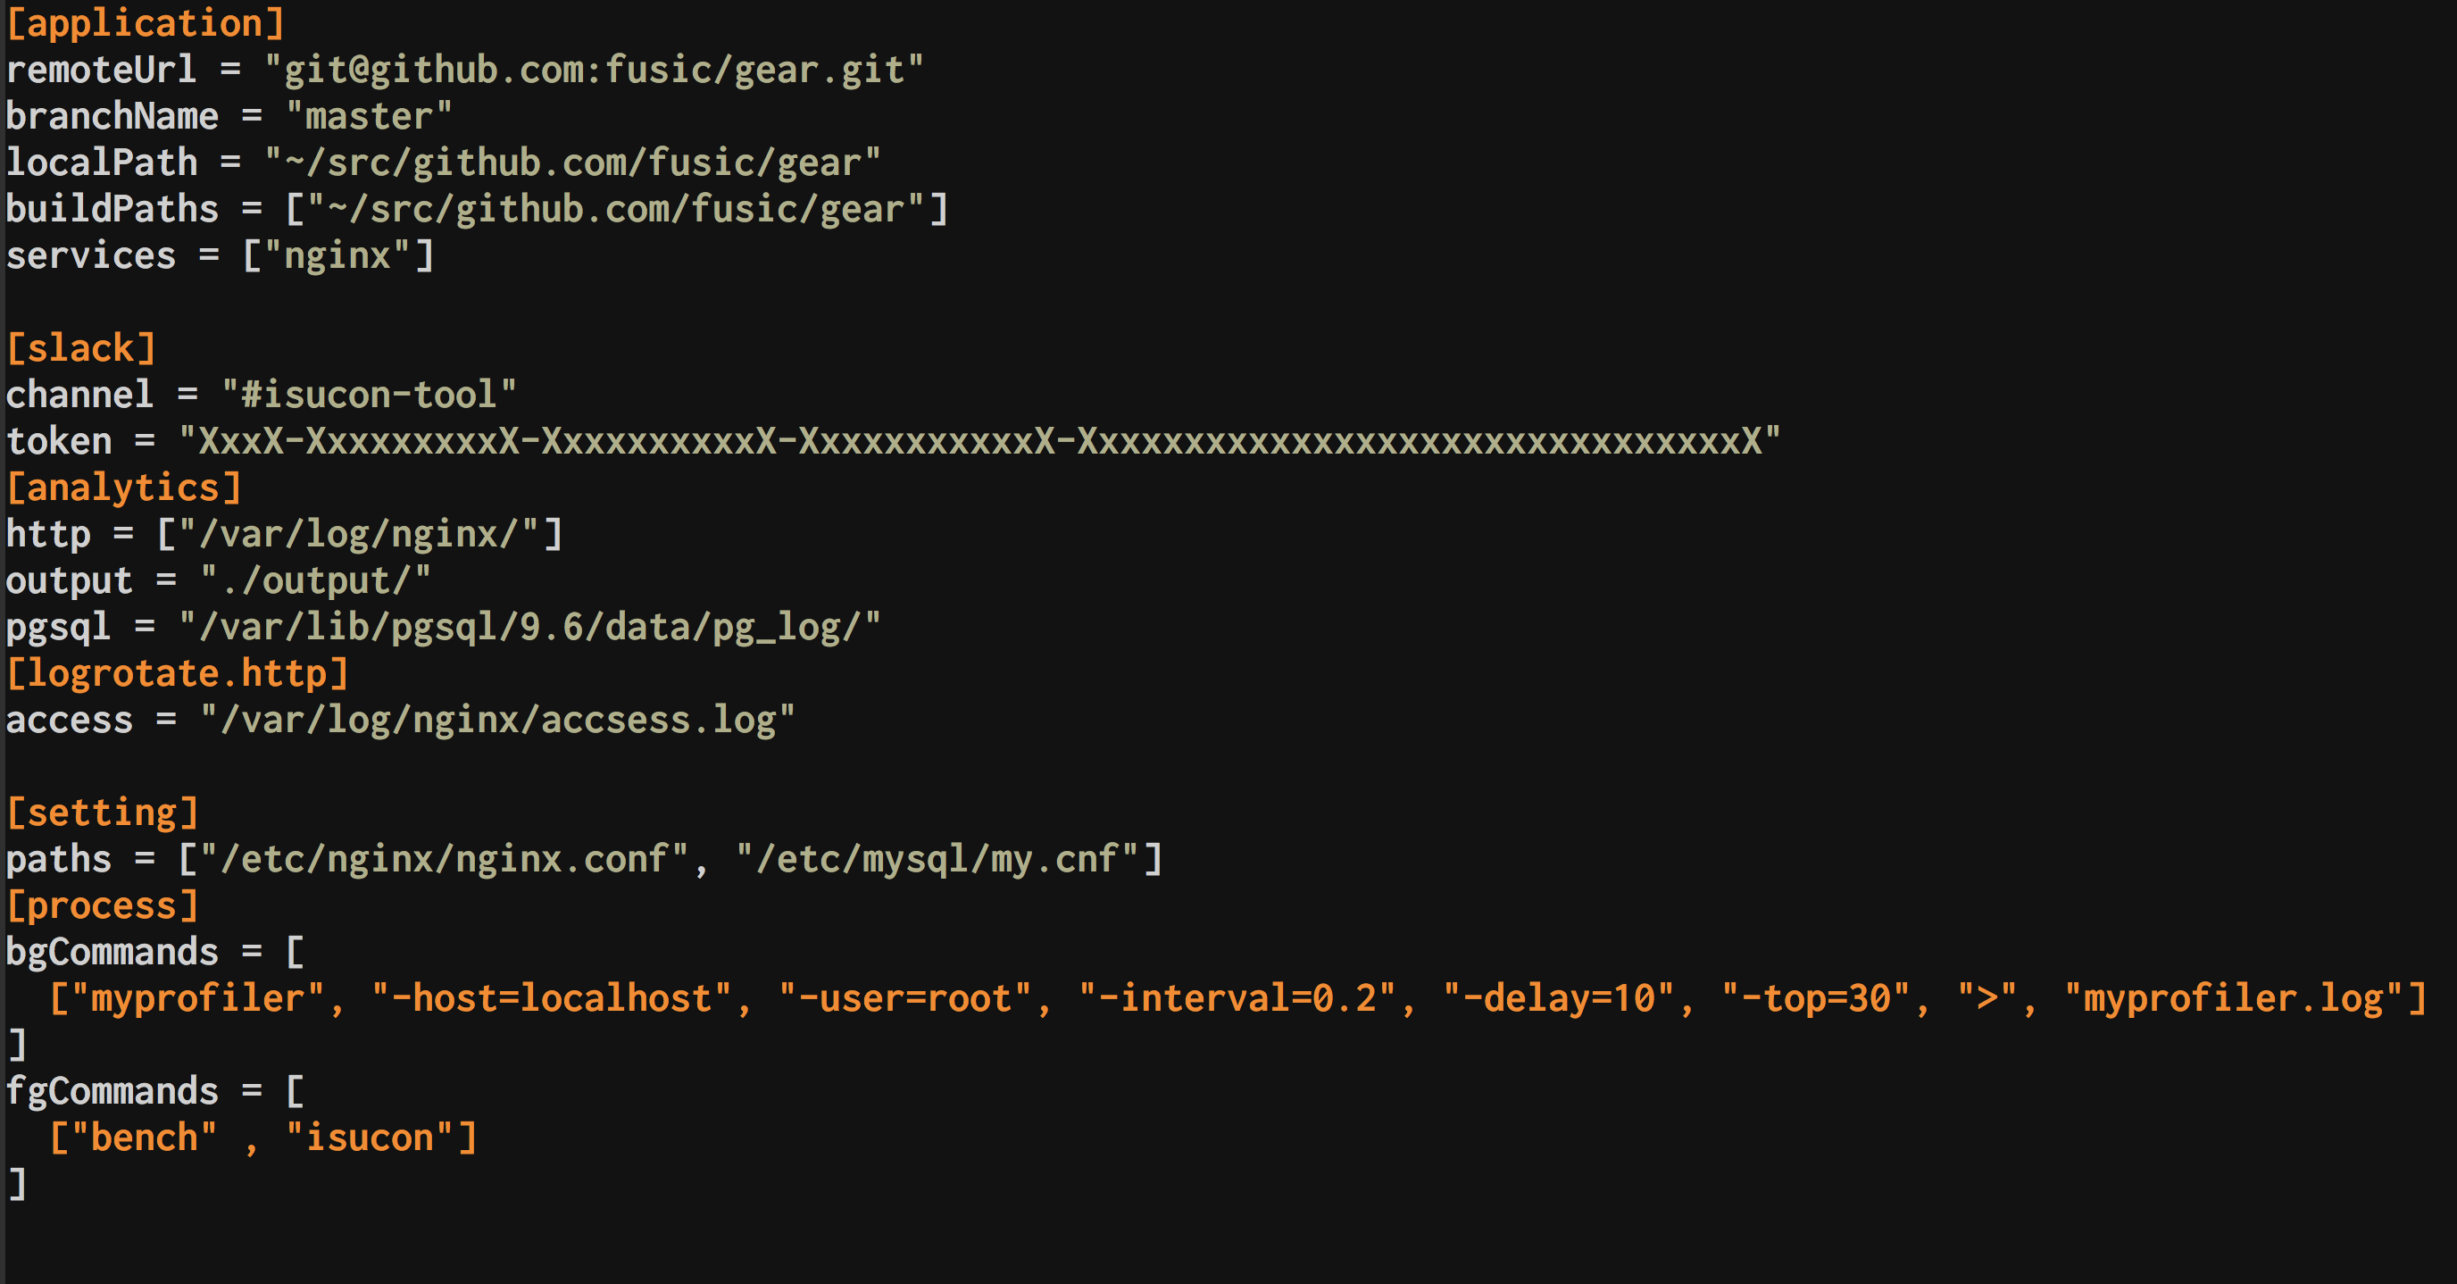Screen dimensions: 2457x1284
Task: Click the buildPaths array value
Action: click(x=616, y=209)
